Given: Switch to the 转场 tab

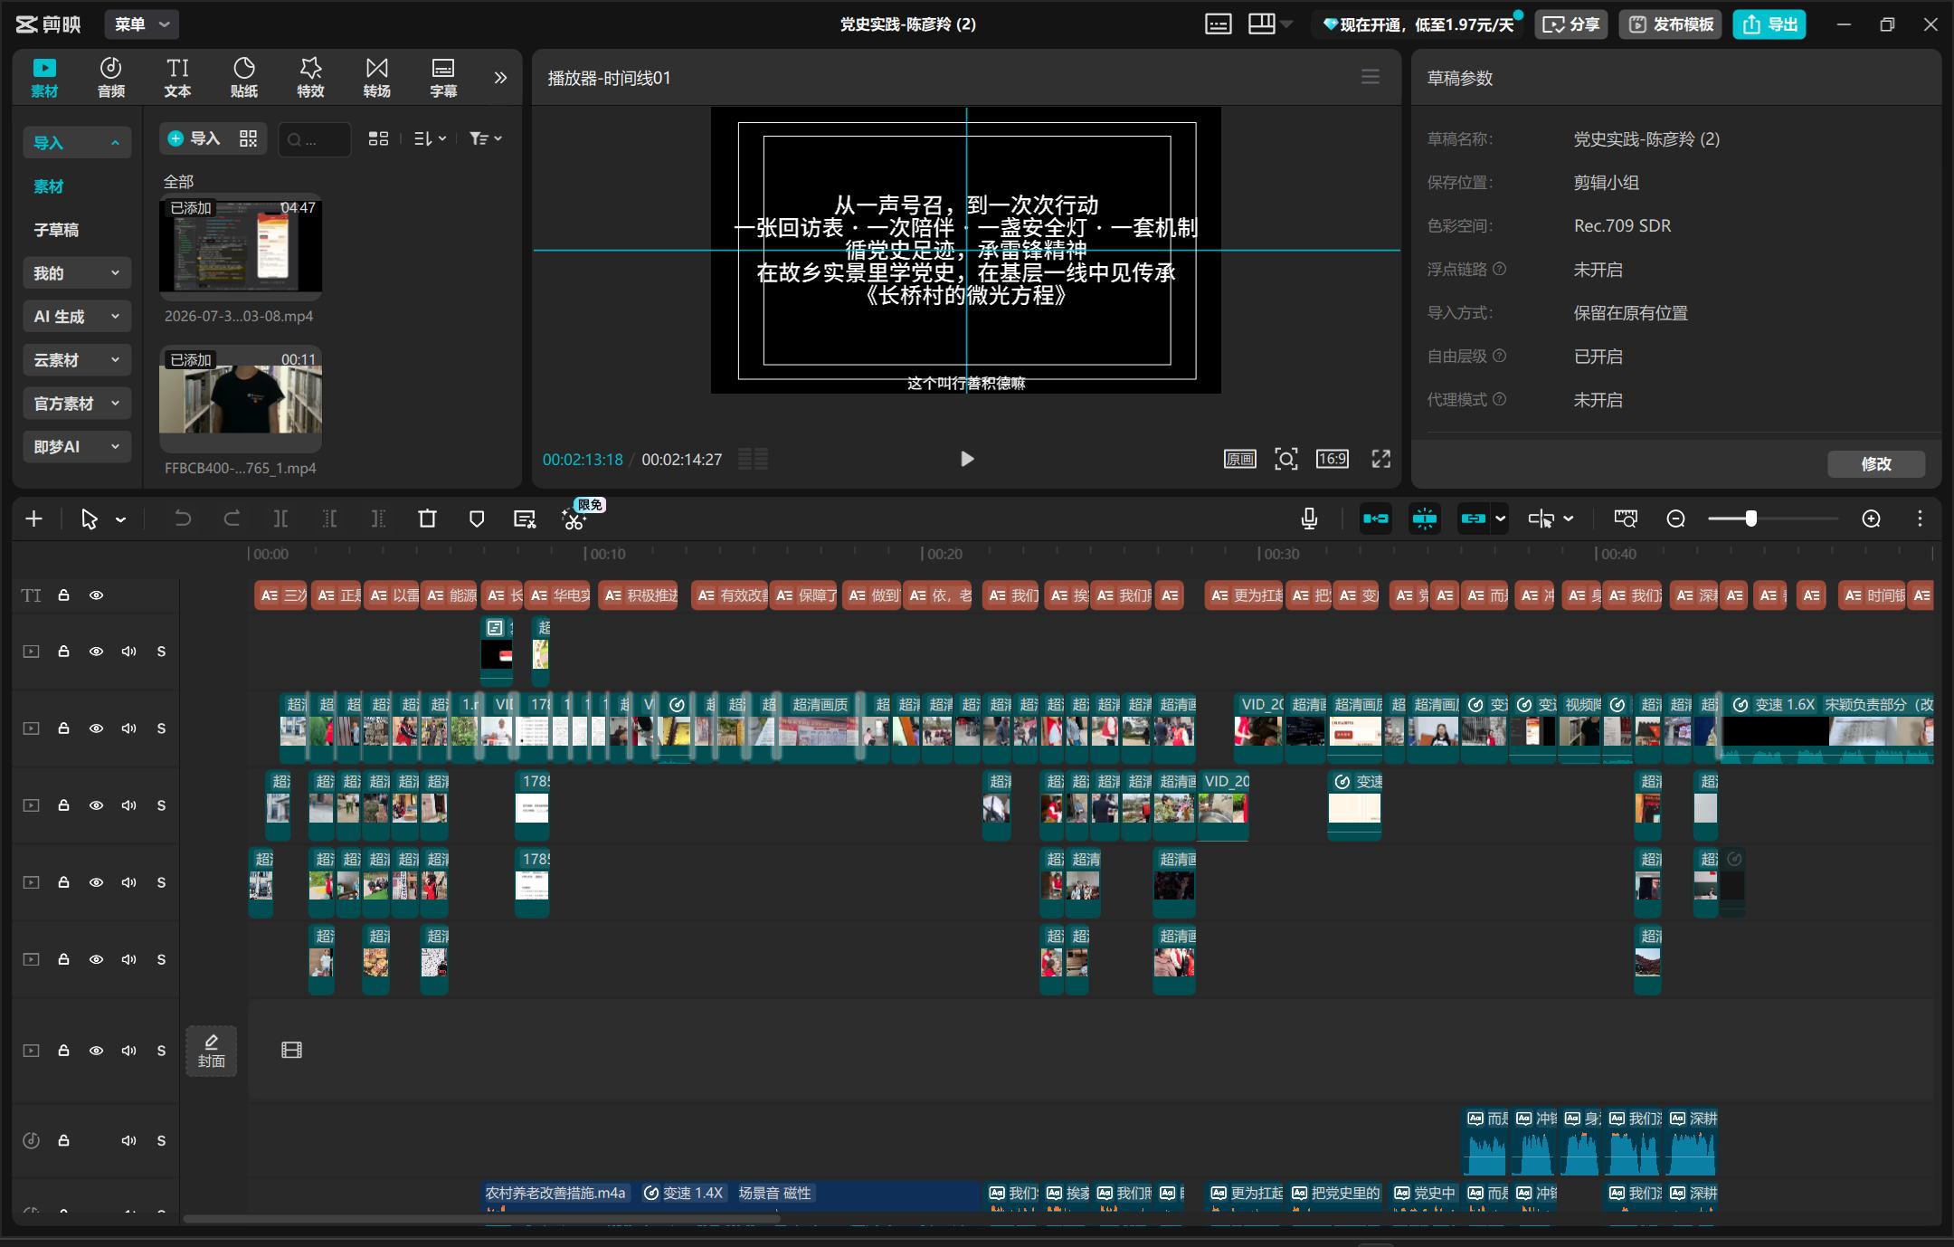Looking at the screenshot, I should click(377, 78).
